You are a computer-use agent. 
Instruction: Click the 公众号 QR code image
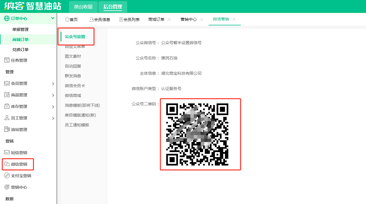pos(197,134)
